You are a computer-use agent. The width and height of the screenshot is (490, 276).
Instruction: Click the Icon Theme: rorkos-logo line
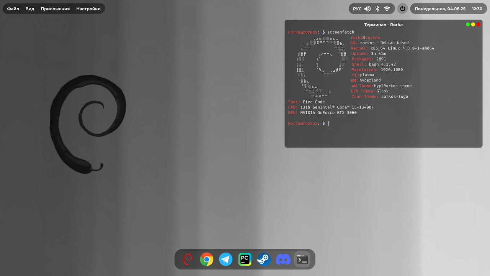point(380,97)
